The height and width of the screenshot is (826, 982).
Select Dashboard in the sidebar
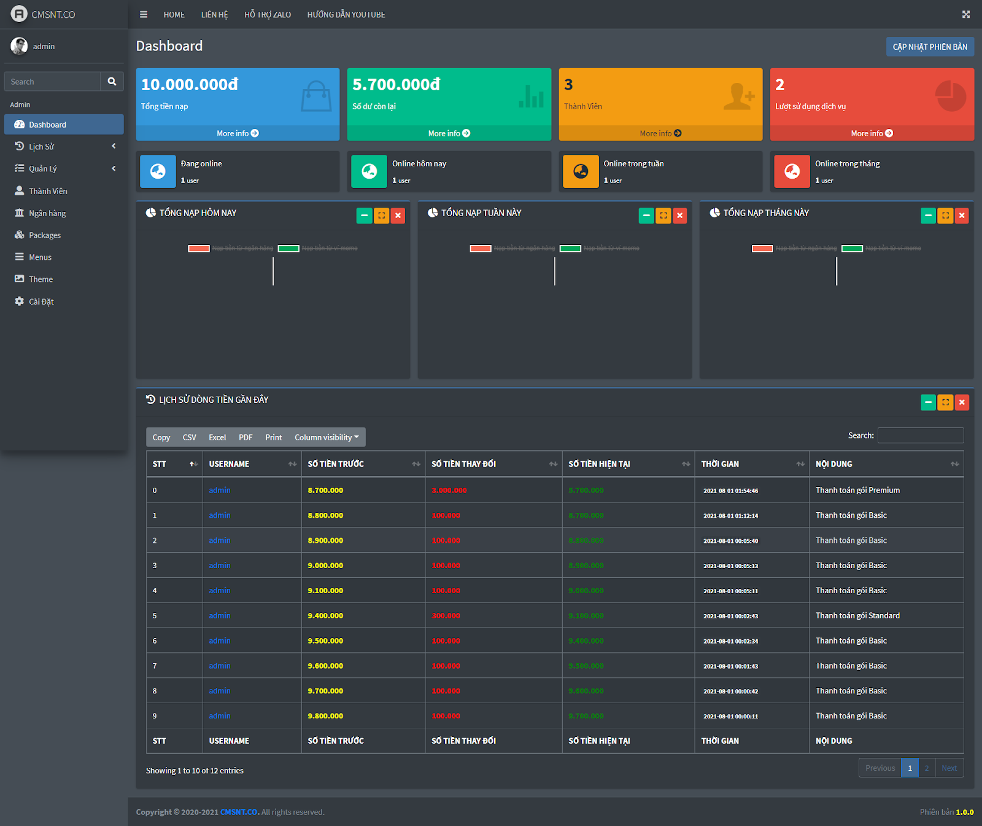(x=64, y=125)
